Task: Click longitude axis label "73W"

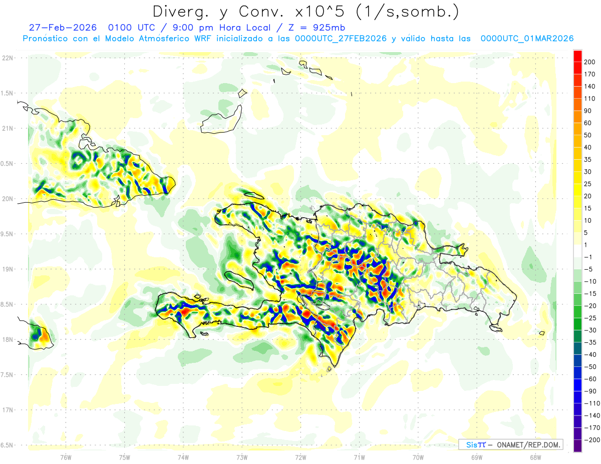Action: click(242, 457)
